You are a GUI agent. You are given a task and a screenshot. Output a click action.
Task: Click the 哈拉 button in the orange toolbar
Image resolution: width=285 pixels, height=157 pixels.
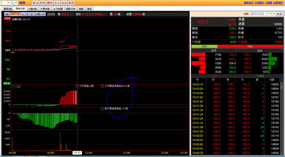(x=64, y=3)
